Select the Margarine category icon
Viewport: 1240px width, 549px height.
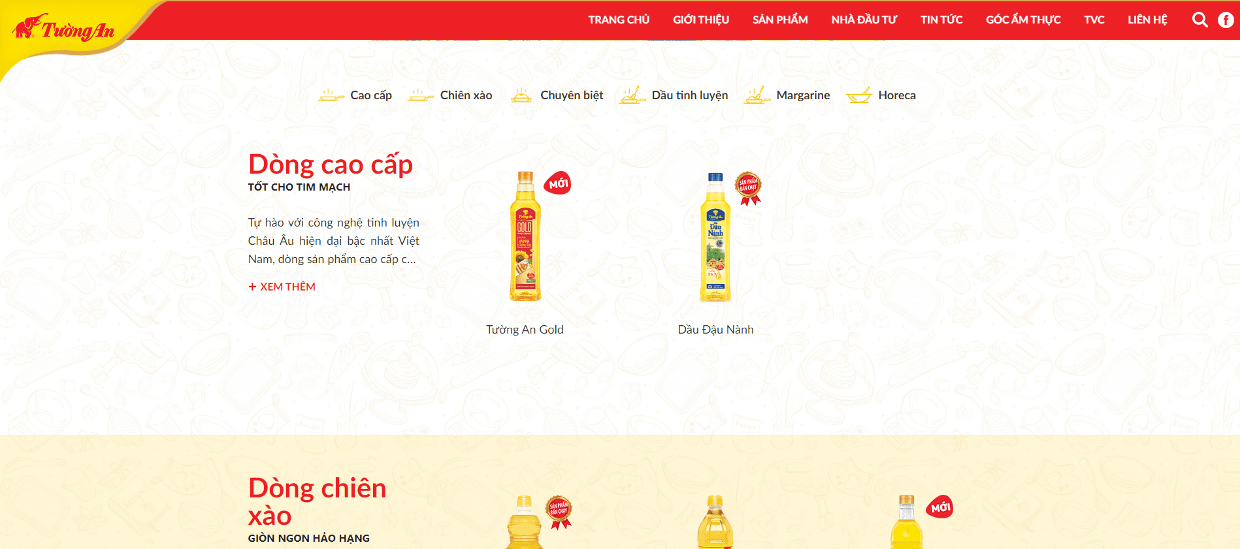[x=757, y=95]
